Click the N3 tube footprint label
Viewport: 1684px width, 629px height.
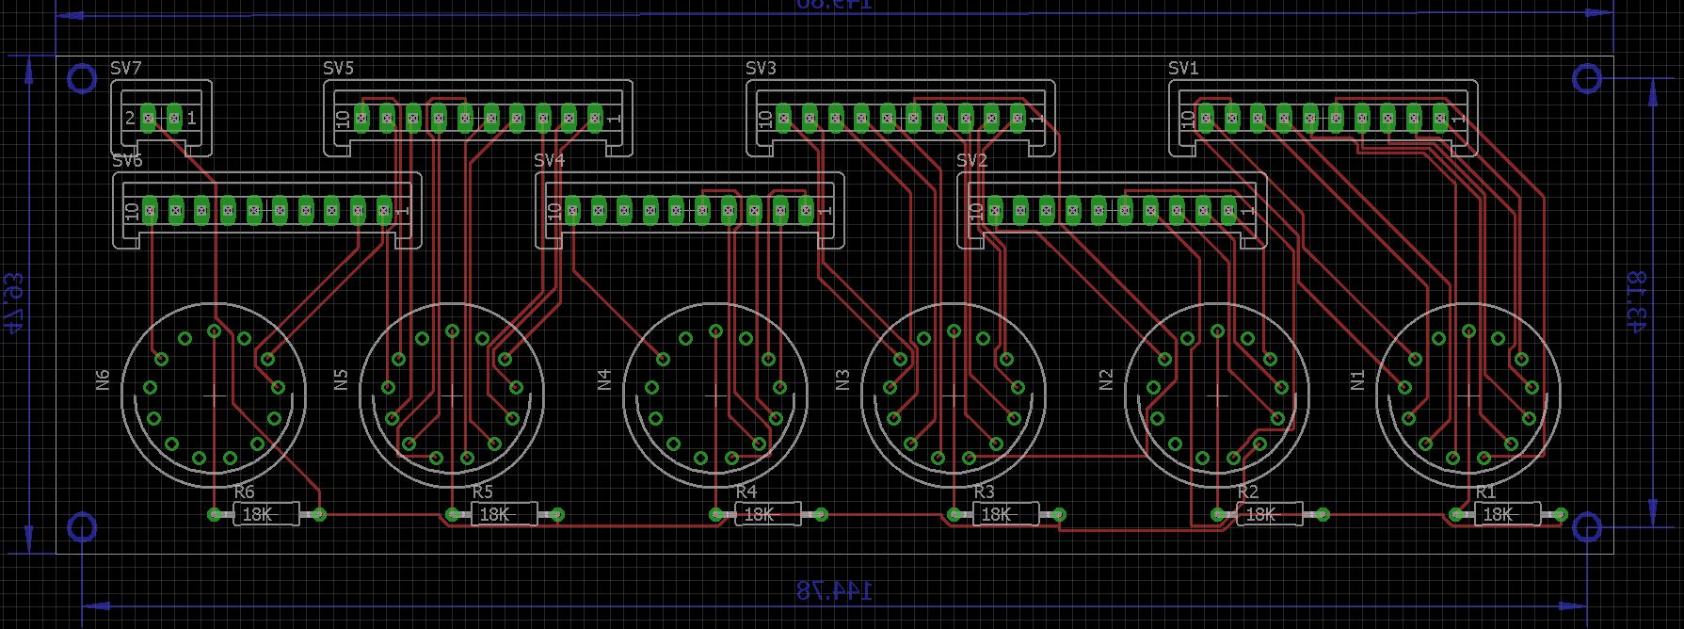point(842,379)
